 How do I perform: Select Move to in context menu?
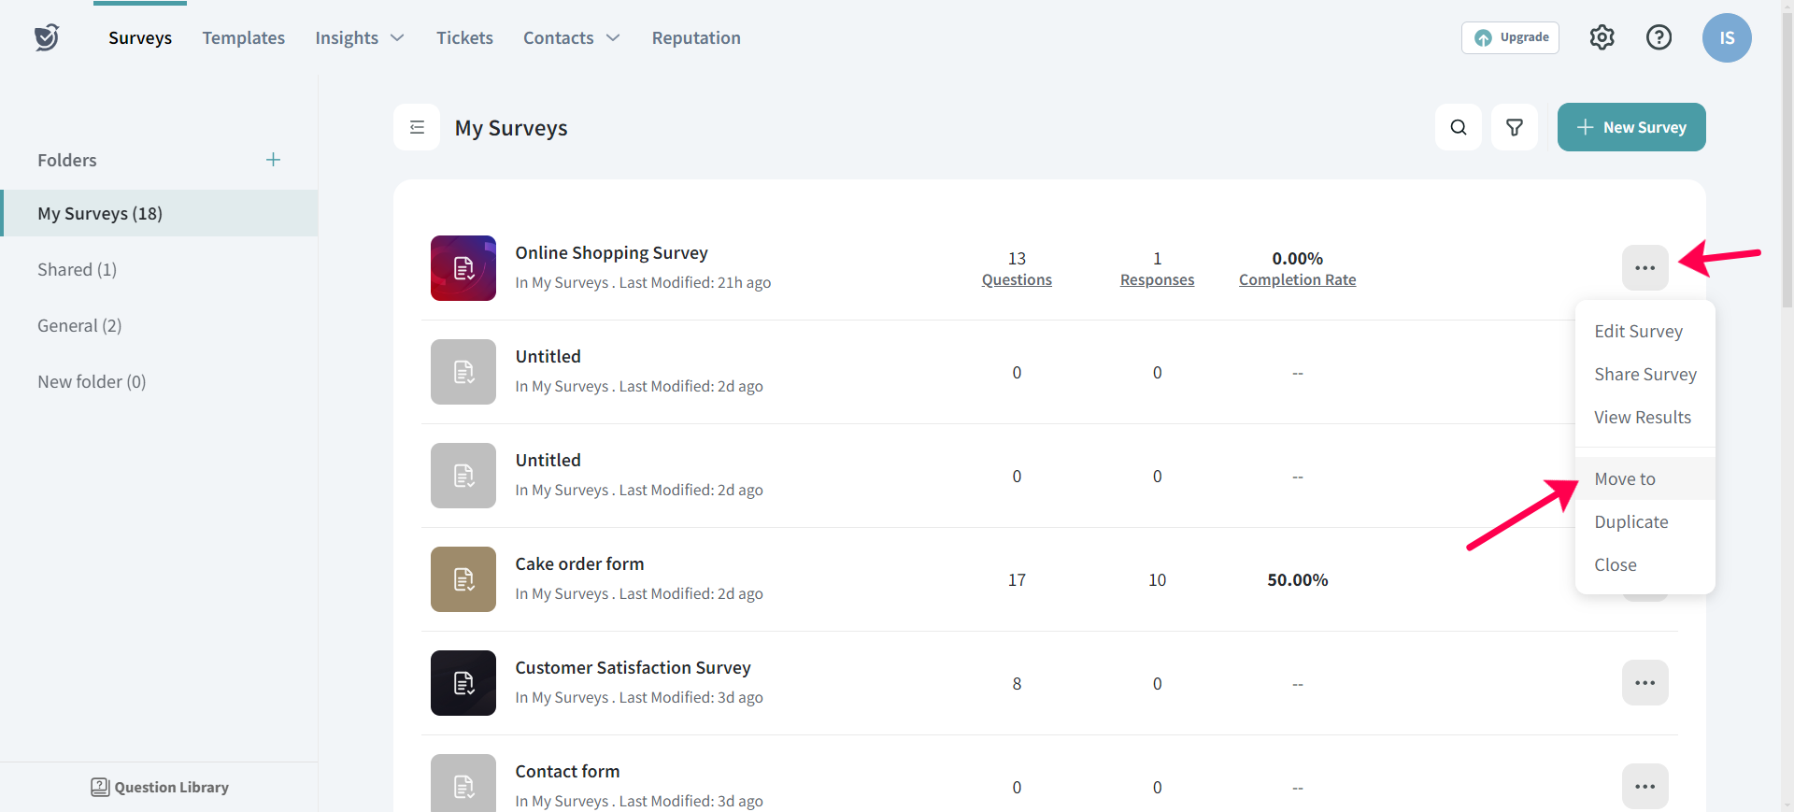pos(1624,479)
